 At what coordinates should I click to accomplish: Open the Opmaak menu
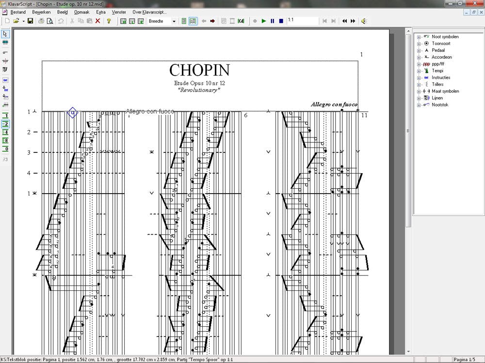click(x=81, y=12)
